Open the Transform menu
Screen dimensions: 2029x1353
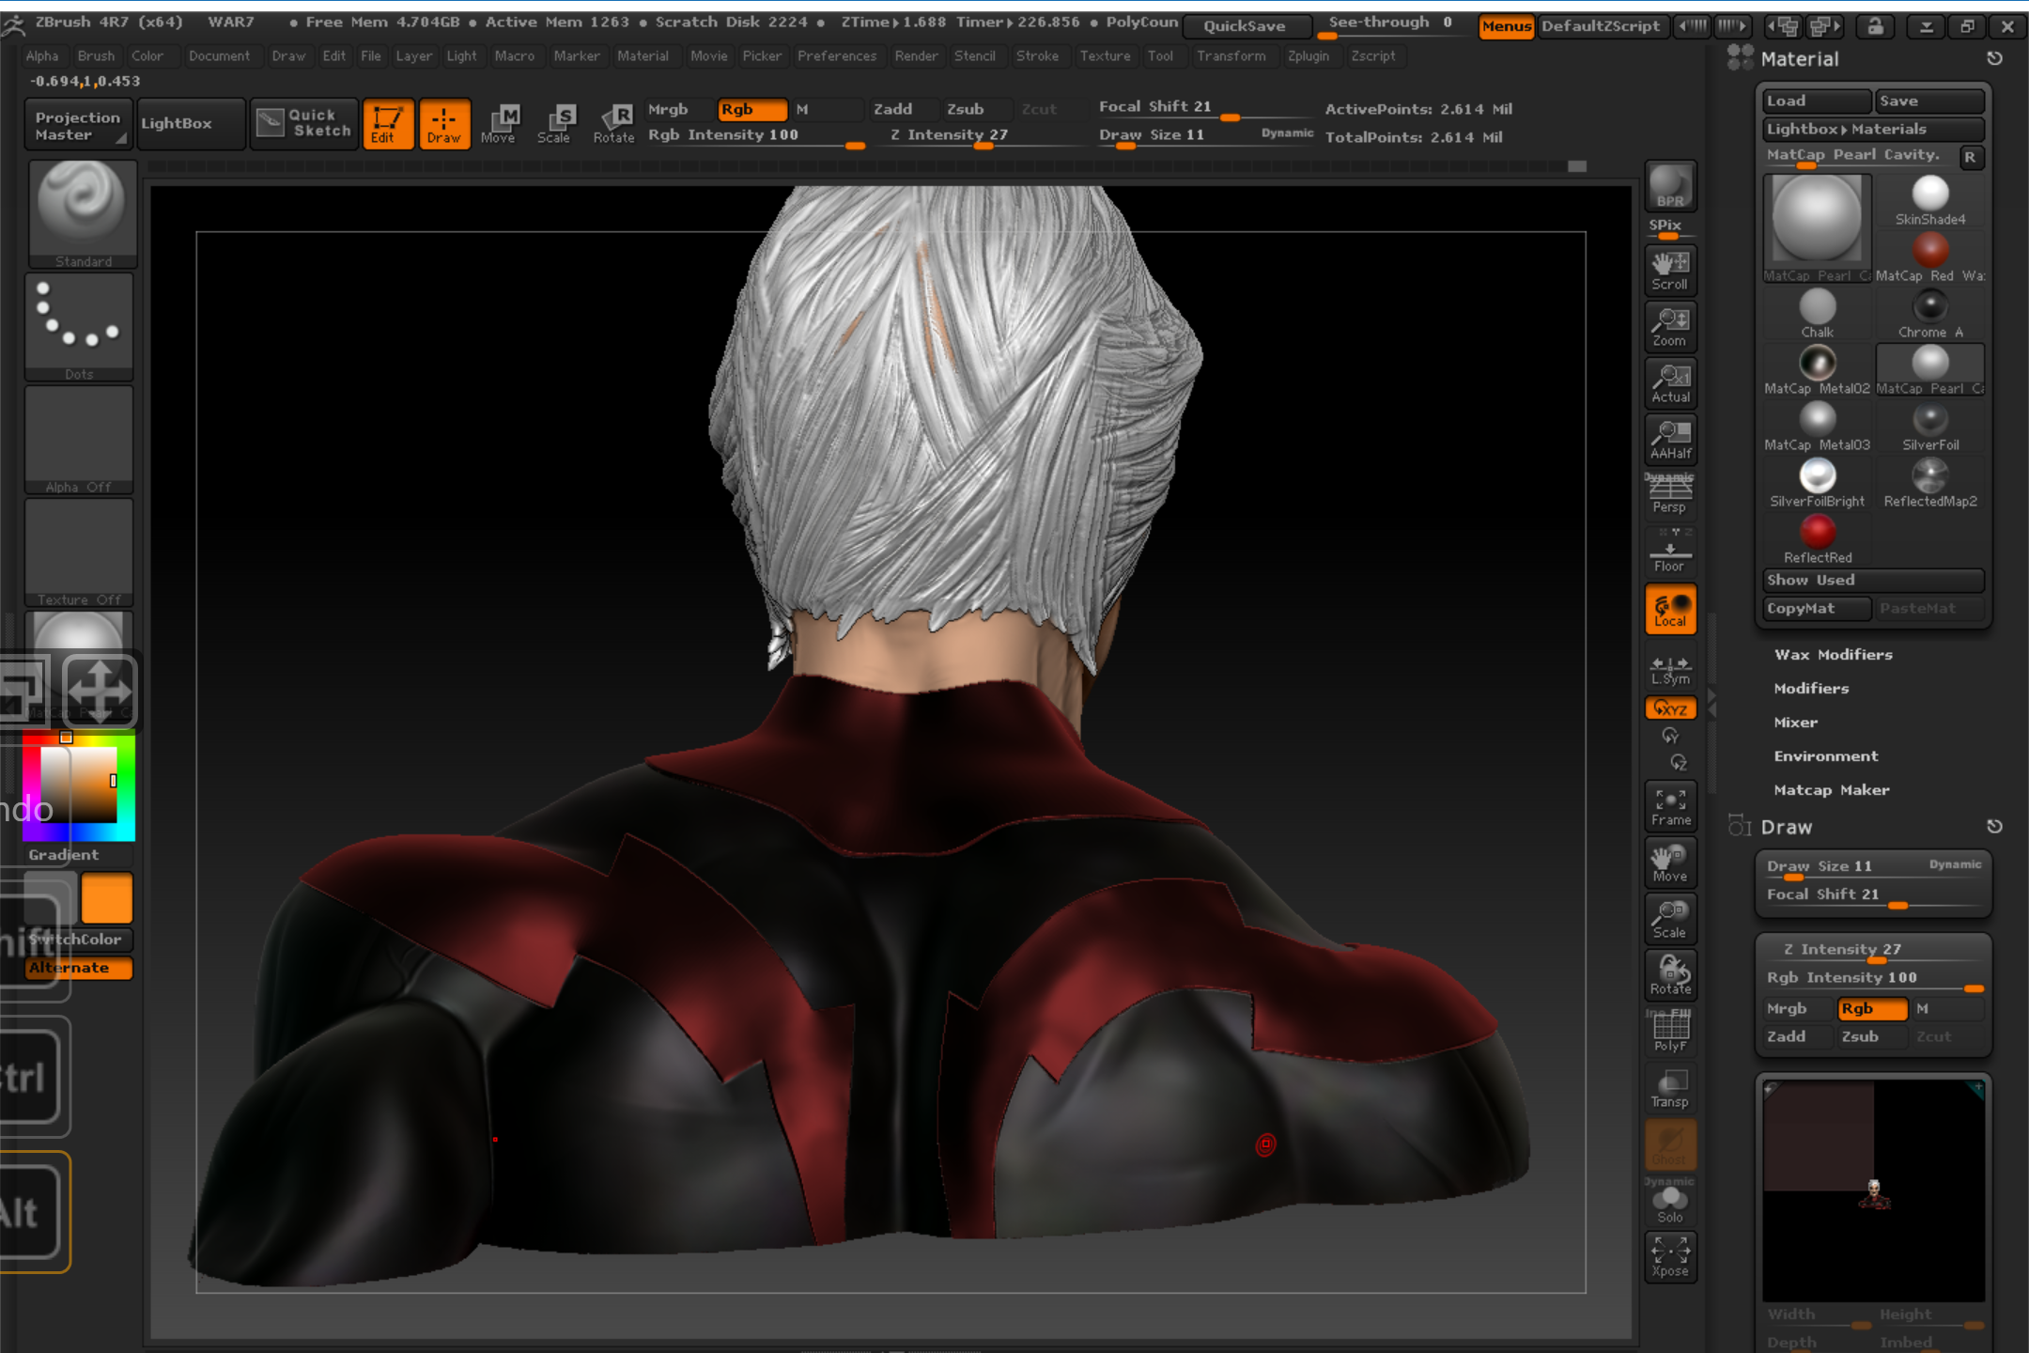pyautogui.click(x=1231, y=56)
